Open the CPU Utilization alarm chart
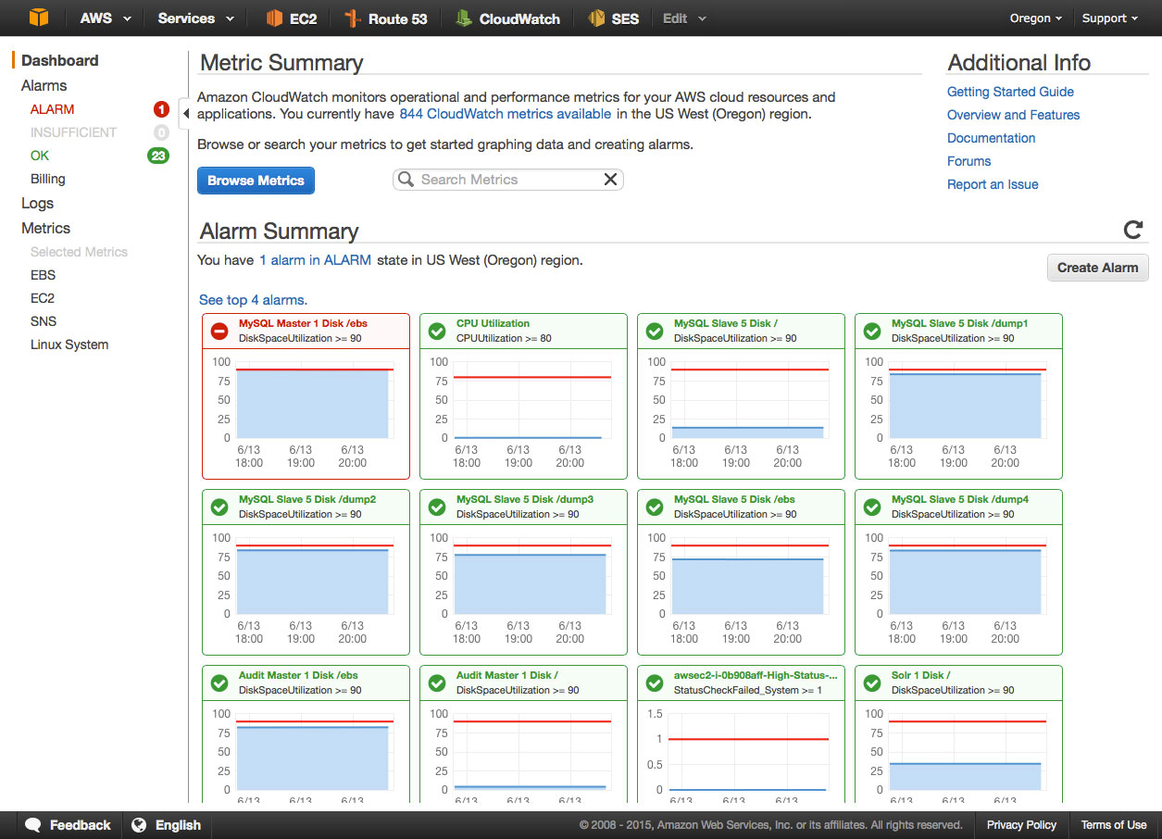The image size is (1162, 839). click(523, 395)
